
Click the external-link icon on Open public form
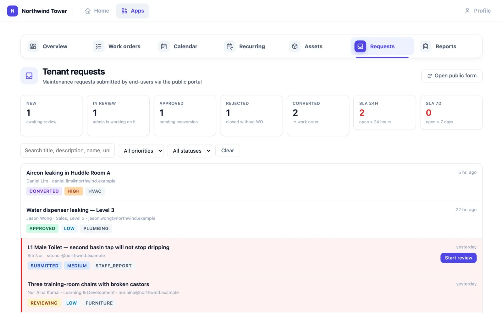pyautogui.click(x=429, y=76)
